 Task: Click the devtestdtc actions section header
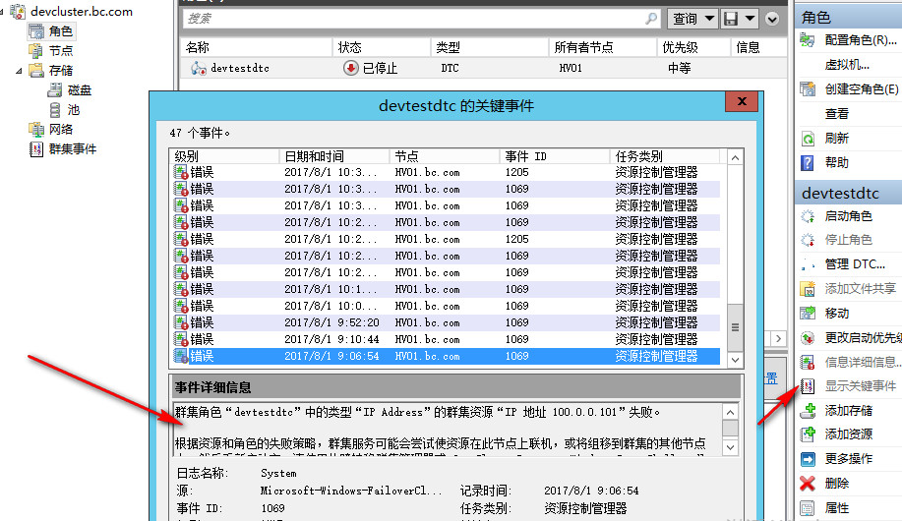click(x=849, y=193)
